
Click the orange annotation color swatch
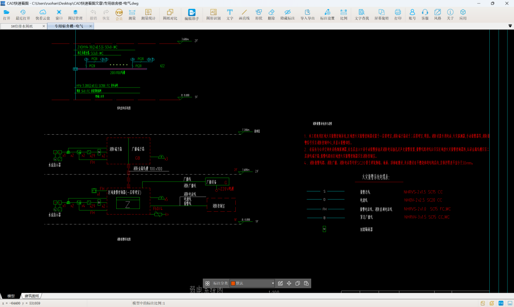[x=233, y=283]
